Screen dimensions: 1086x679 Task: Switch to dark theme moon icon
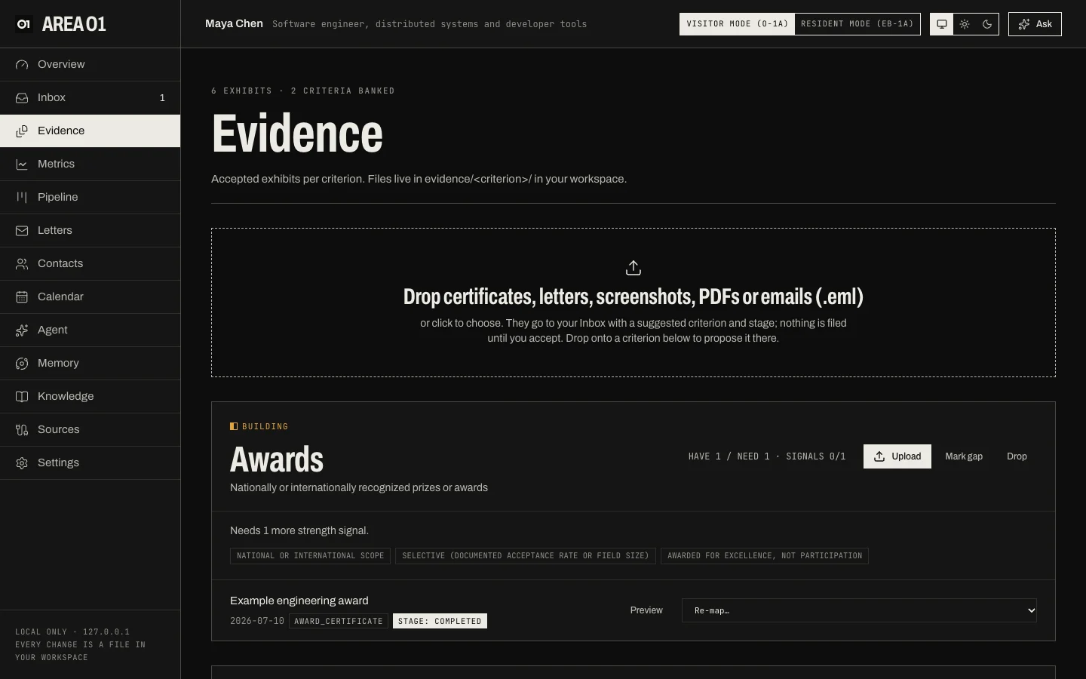coord(987,24)
